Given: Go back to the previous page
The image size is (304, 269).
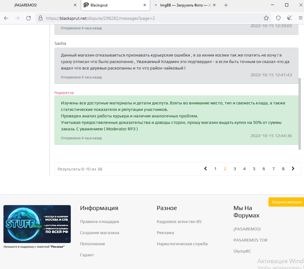Looking at the screenshot, I should (6, 18).
